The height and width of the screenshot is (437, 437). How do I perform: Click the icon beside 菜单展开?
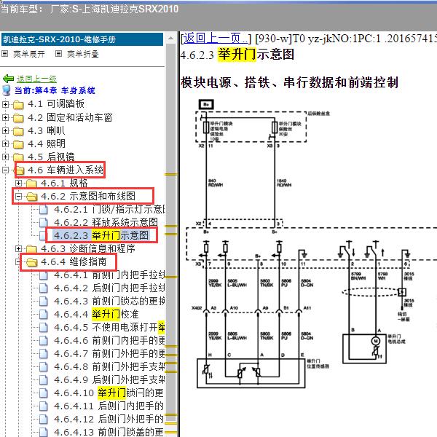(x=5, y=53)
